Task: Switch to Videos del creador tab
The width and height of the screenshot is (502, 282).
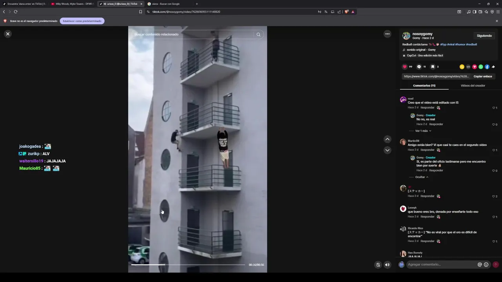Action: point(473,85)
